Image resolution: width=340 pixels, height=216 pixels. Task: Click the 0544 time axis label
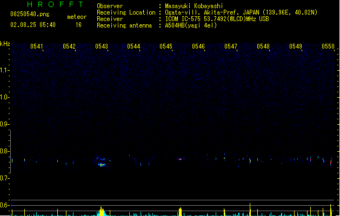134,46
